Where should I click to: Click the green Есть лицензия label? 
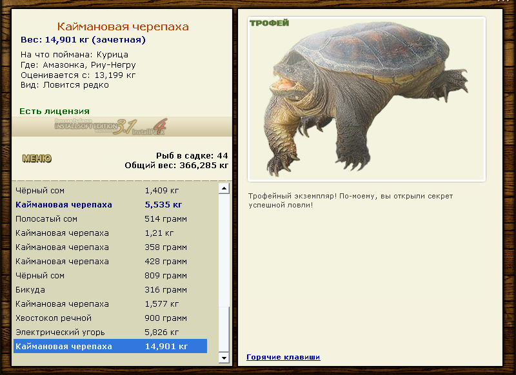pos(54,111)
